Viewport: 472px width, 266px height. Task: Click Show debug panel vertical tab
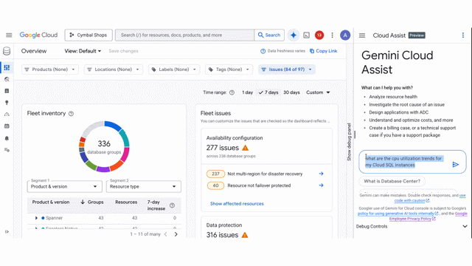349,142
